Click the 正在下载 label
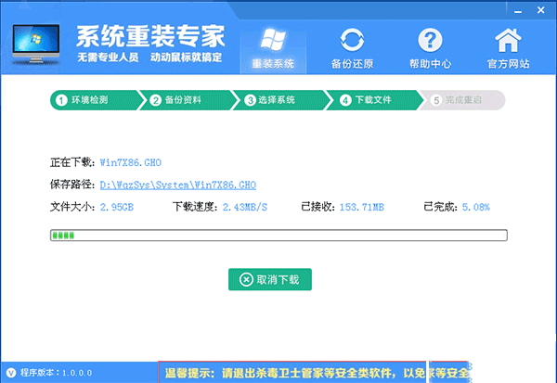 (72, 162)
